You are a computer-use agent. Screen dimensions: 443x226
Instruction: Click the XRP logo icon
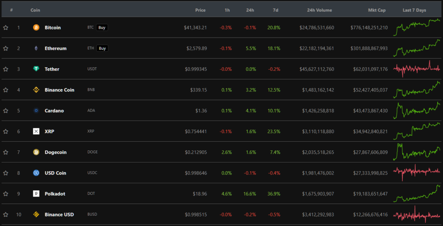point(36,131)
